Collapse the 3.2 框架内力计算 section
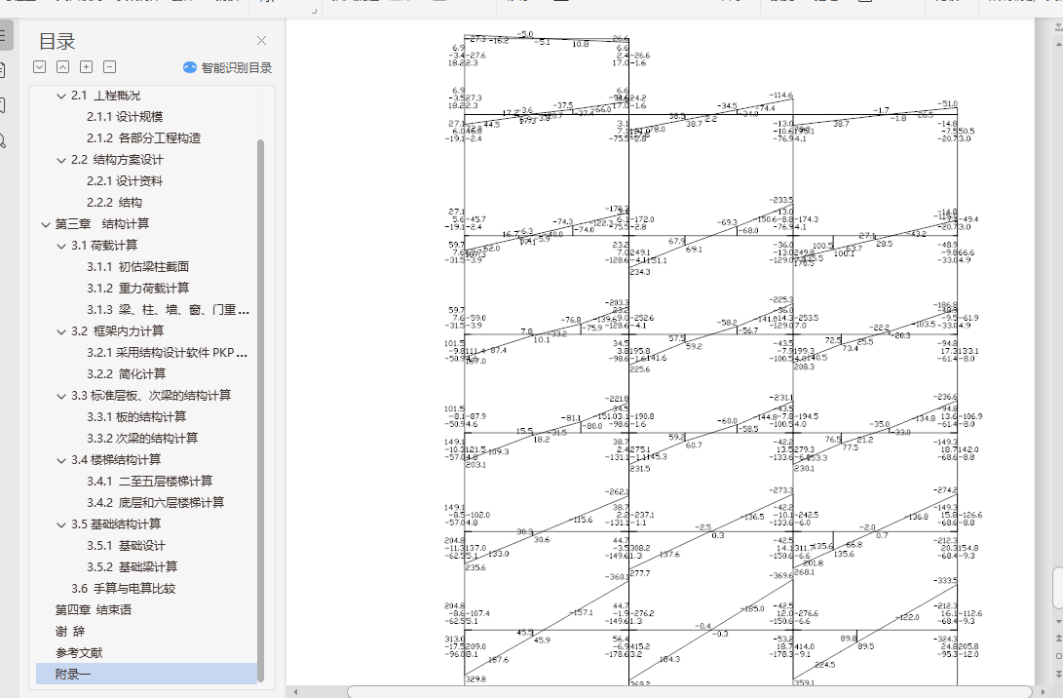Screen dimensions: 1063x698 pos(61,331)
